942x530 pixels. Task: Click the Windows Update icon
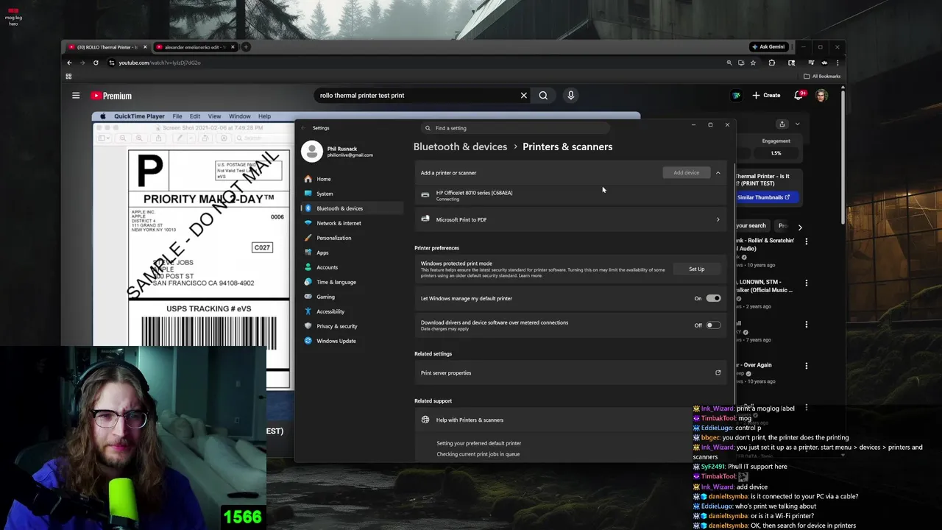[x=308, y=341]
